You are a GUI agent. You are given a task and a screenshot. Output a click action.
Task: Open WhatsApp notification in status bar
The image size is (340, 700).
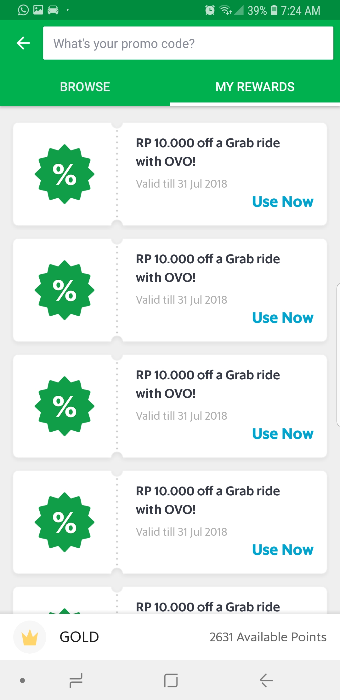23,10
